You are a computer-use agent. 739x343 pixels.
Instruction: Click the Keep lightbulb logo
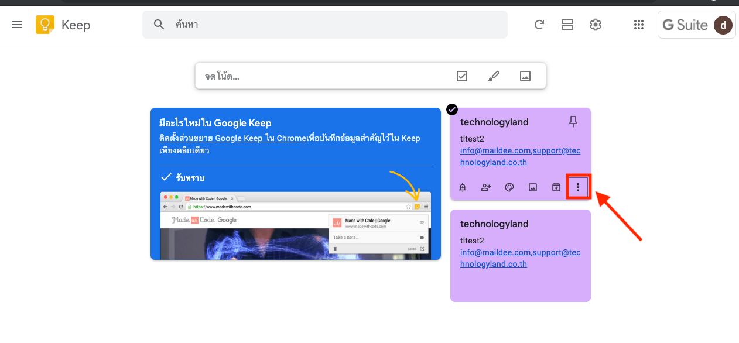click(x=45, y=25)
